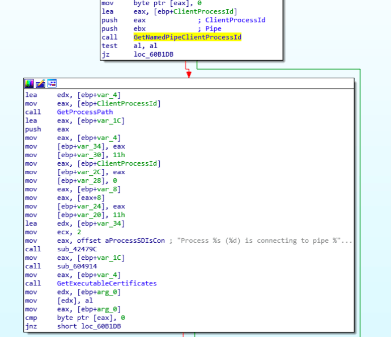The width and height of the screenshot is (391, 337).
Task: Click the group nodes icon
Action: 52,83
